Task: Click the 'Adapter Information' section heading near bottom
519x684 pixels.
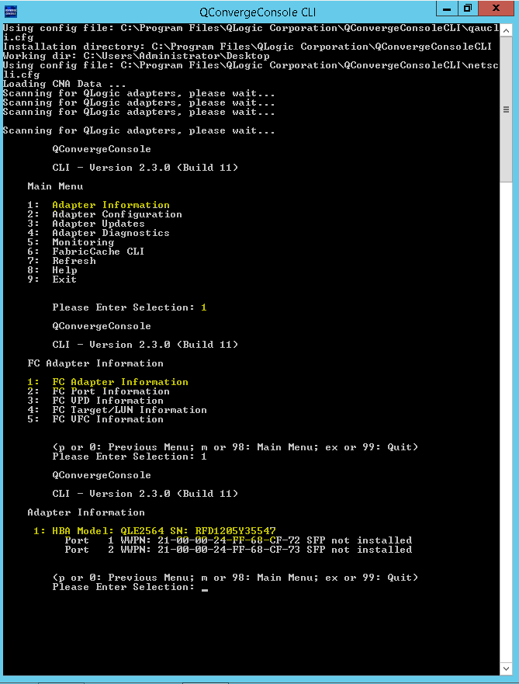Action: coord(86,512)
